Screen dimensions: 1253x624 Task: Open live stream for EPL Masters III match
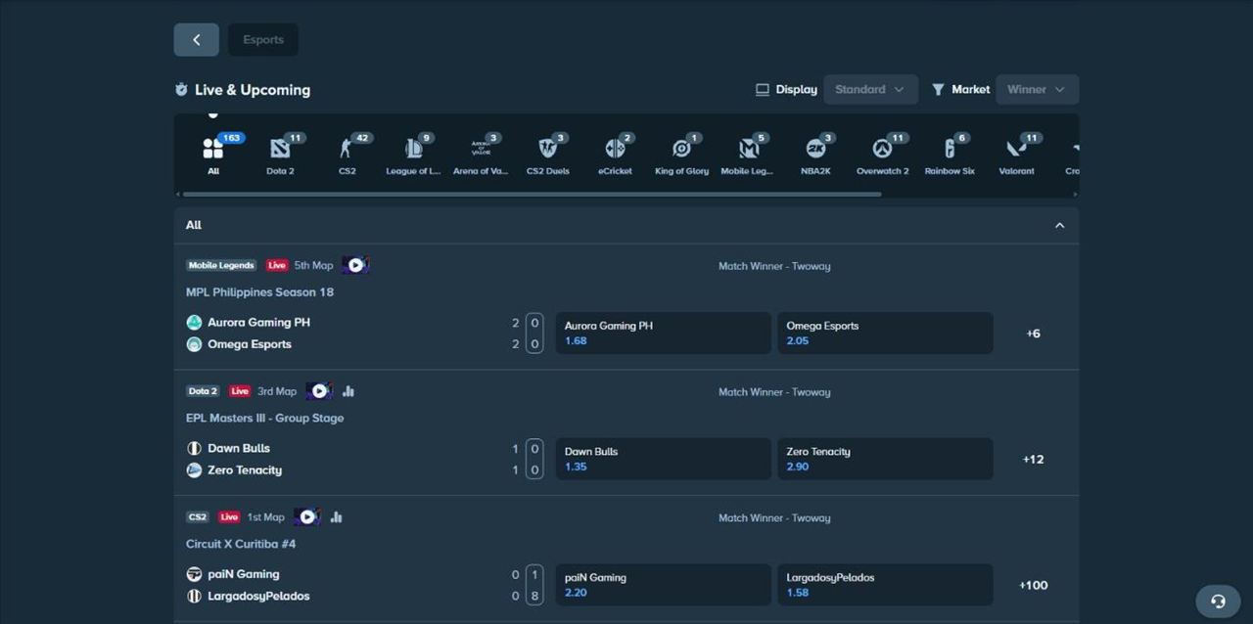[319, 391]
